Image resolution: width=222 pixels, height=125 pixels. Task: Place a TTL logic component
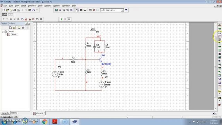[22, 19]
